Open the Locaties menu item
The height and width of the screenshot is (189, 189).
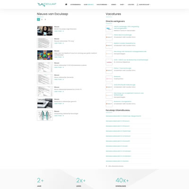(x=131, y=5)
